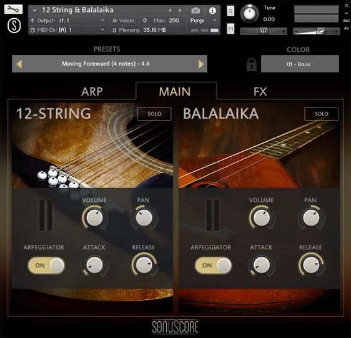351x338 pixels.
Task: Click the master volume slider
Action: (316, 31)
